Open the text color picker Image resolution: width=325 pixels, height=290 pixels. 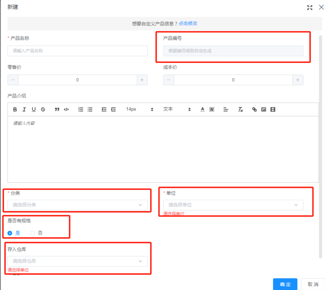coord(203,109)
